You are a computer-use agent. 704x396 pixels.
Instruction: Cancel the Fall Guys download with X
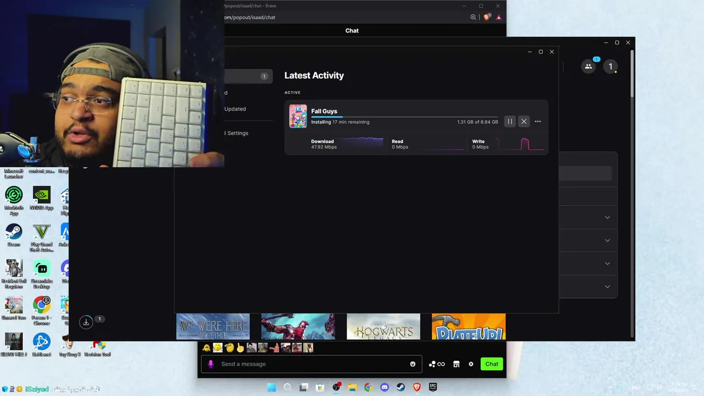(x=524, y=122)
